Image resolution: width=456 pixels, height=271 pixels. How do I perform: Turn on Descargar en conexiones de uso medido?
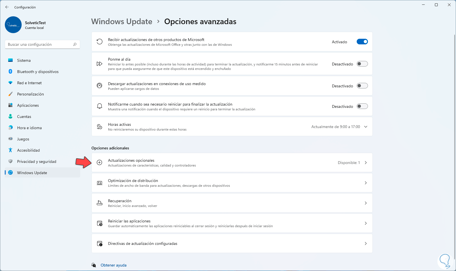pos(362,86)
